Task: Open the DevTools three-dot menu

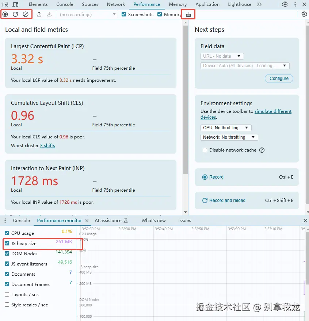Action: (x=295, y=4)
